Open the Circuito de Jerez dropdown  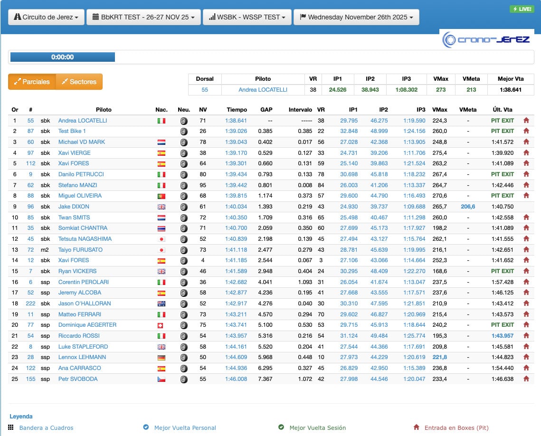(46, 17)
